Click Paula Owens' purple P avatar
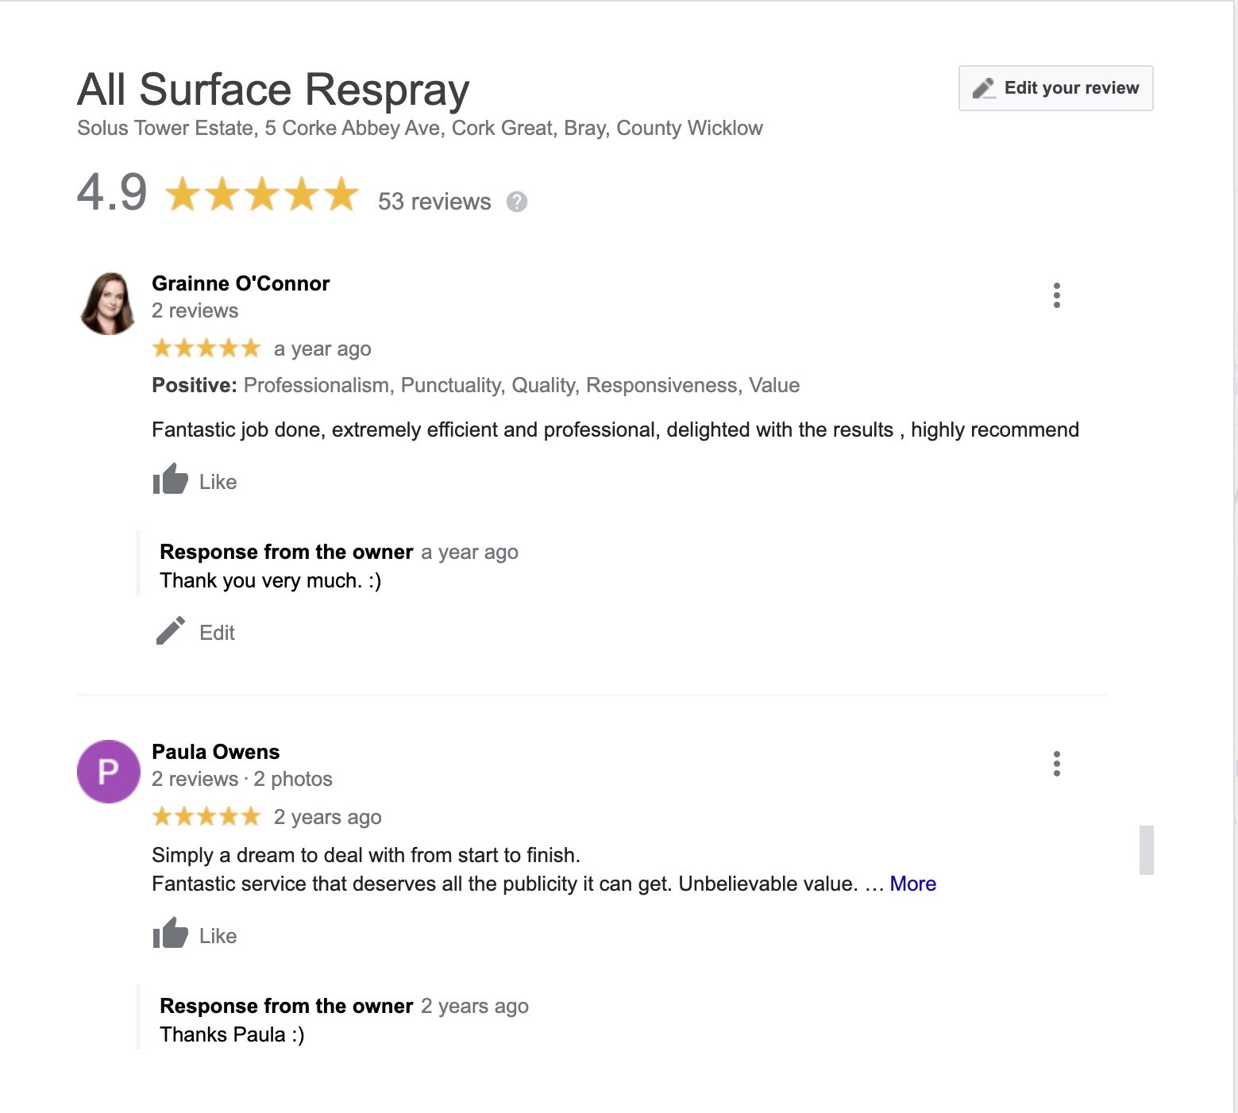This screenshot has width=1238, height=1113. pyautogui.click(x=108, y=771)
